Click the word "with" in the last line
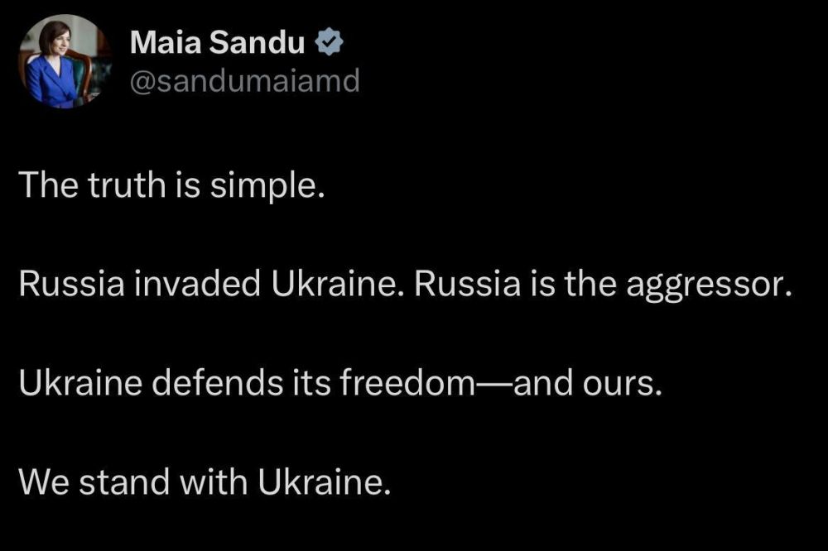828x551 pixels. click(214, 482)
